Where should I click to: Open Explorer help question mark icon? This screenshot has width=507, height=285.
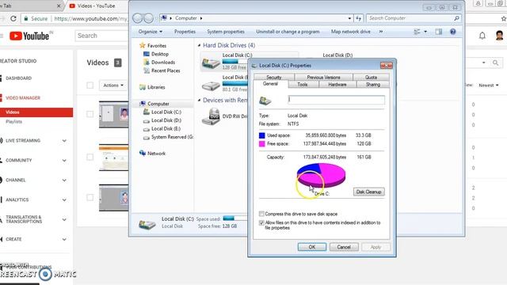pyautogui.click(x=452, y=32)
